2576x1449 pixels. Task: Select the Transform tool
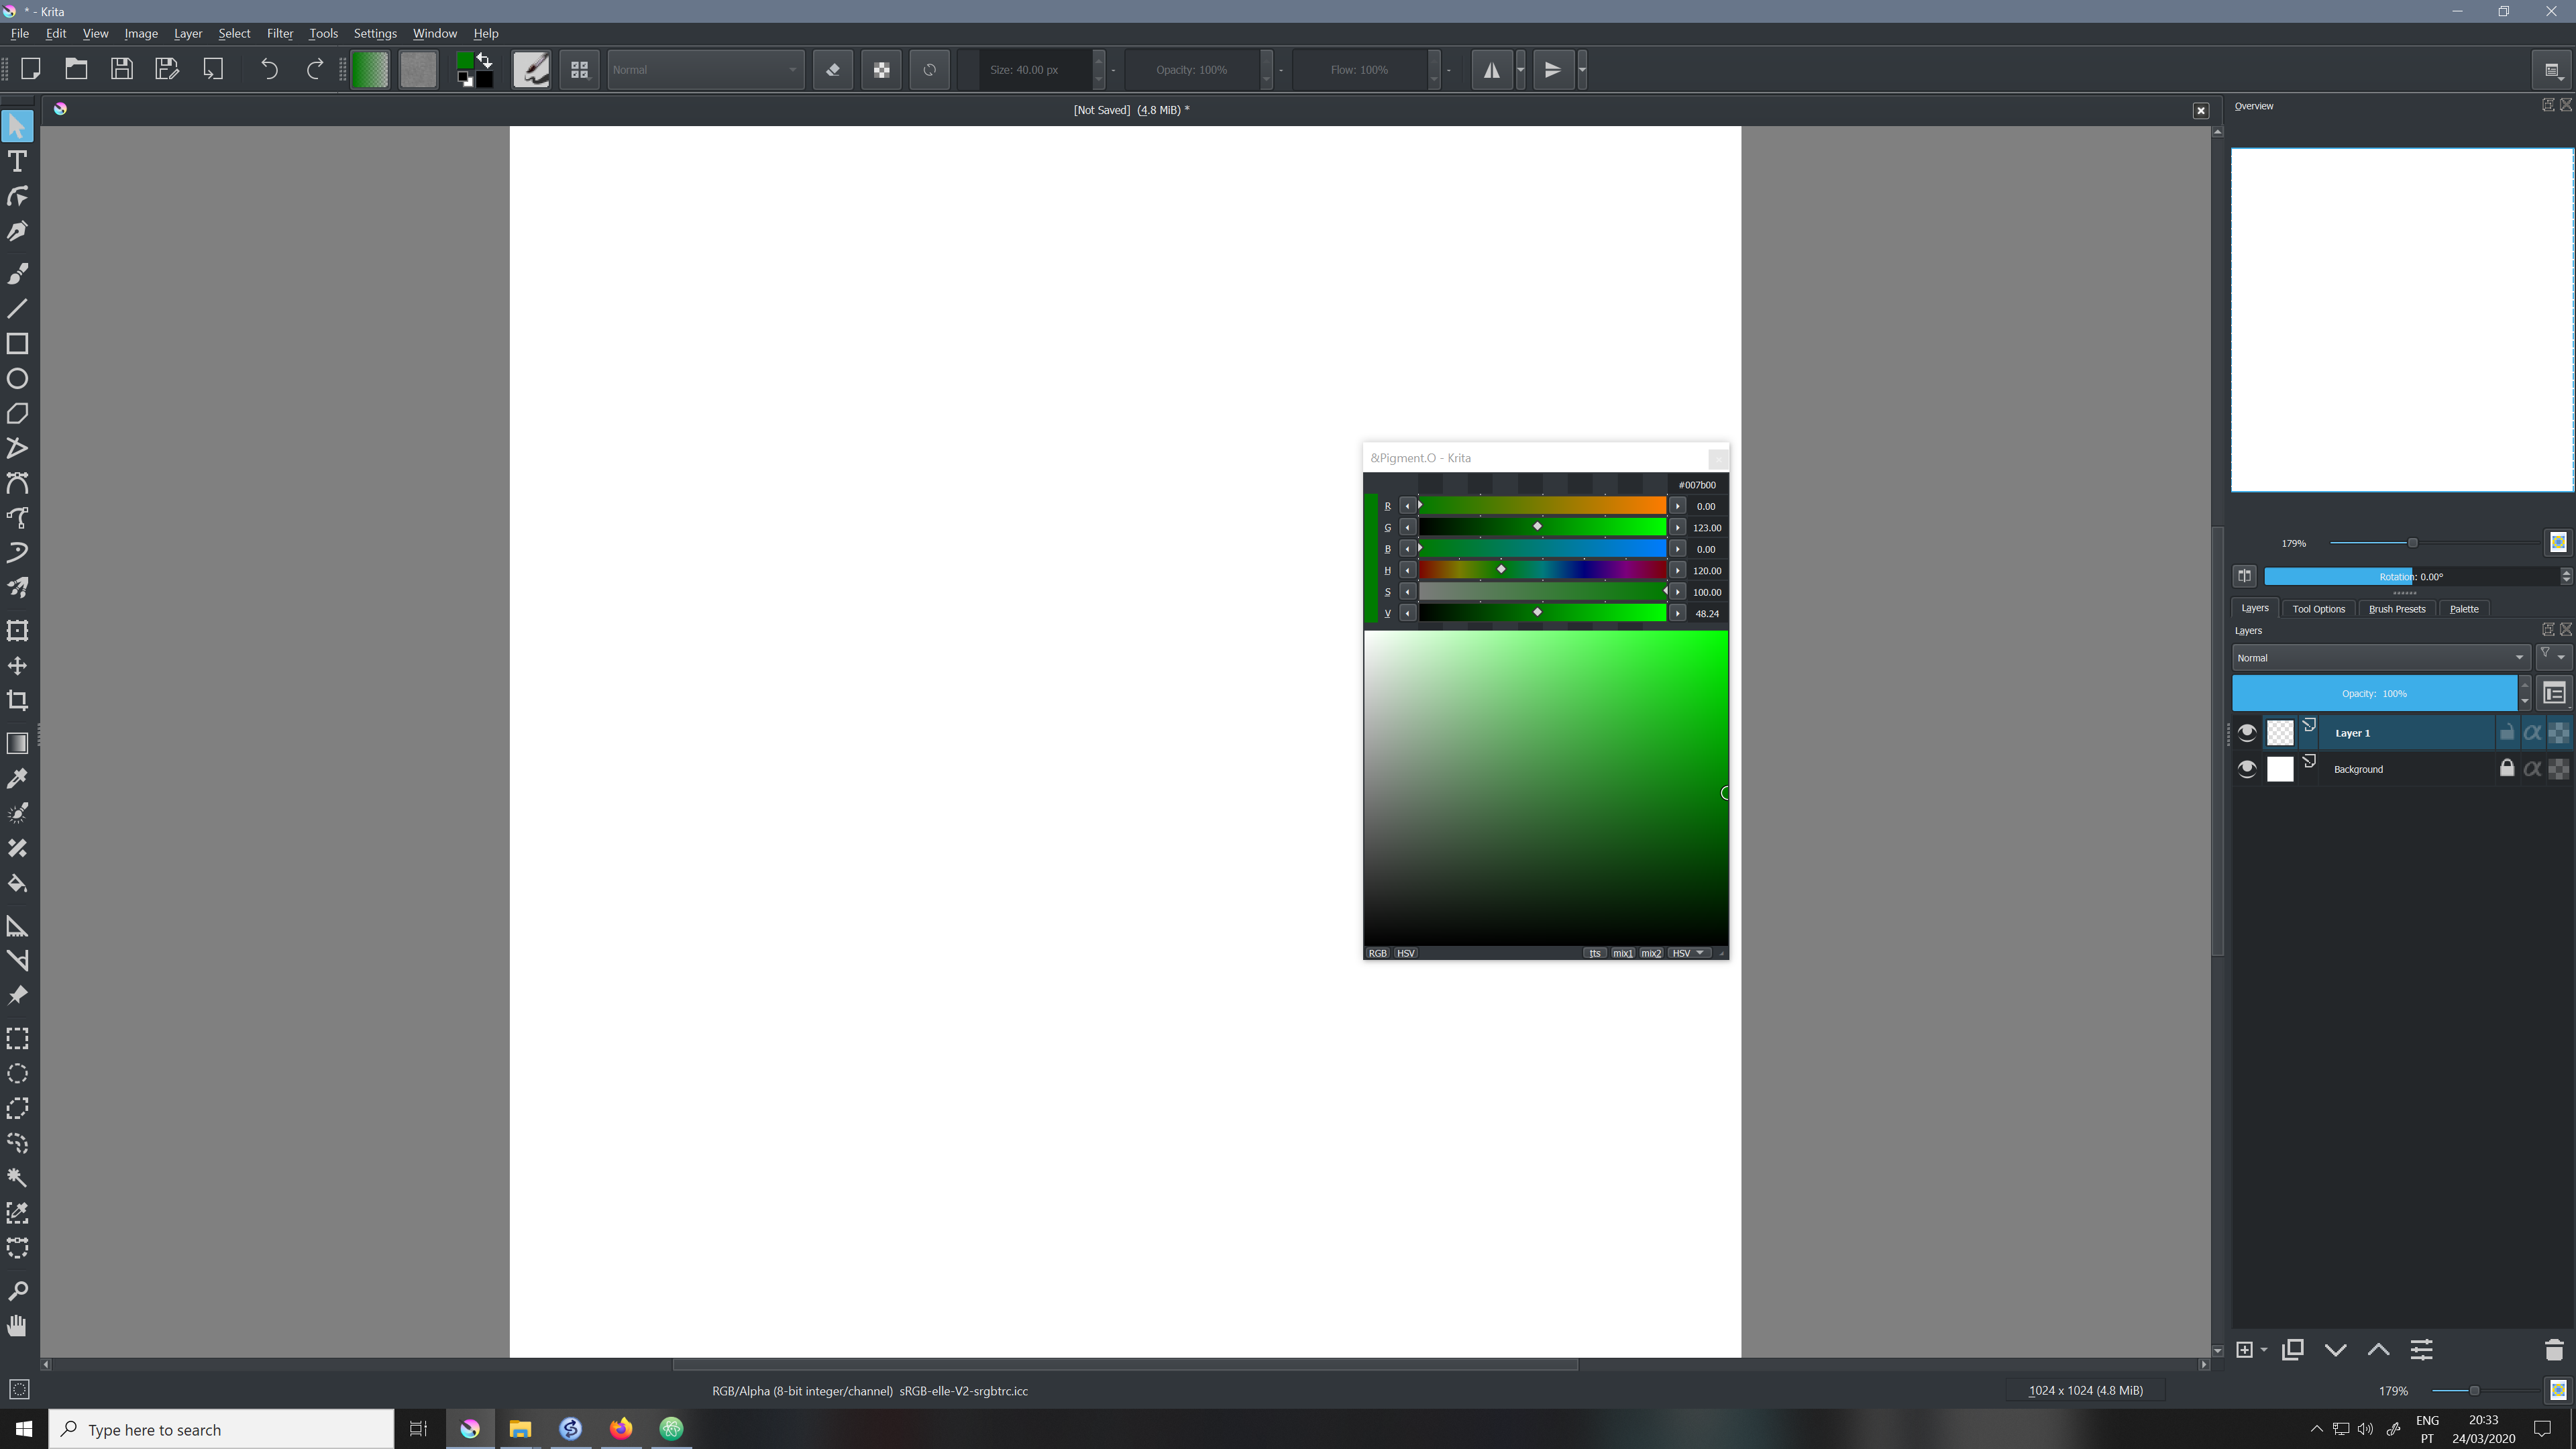(x=17, y=630)
